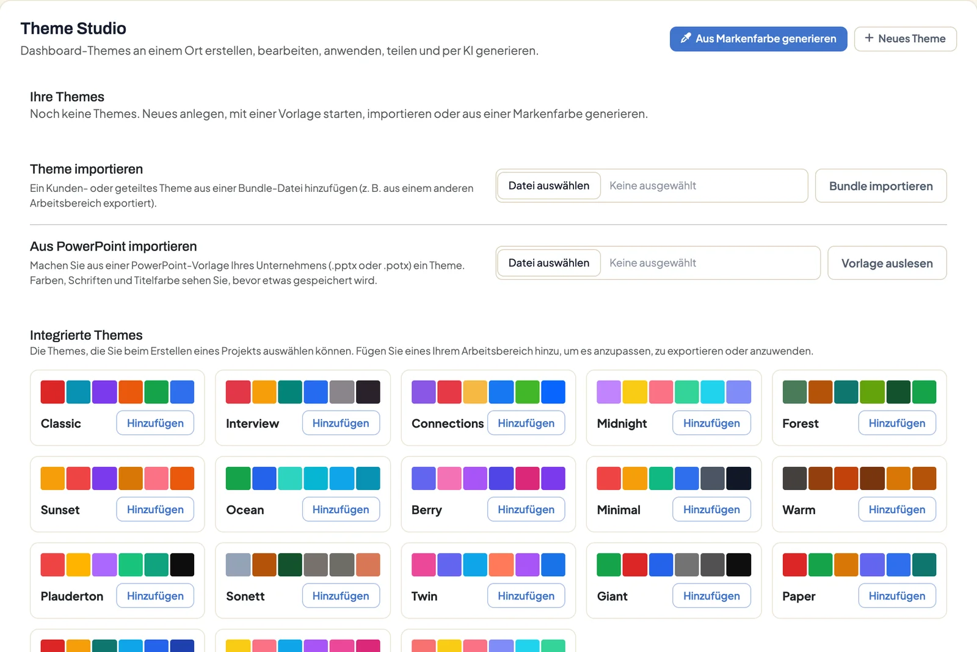Pick the black swatch in Interview theme
The image size is (977, 652).
pos(368,392)
